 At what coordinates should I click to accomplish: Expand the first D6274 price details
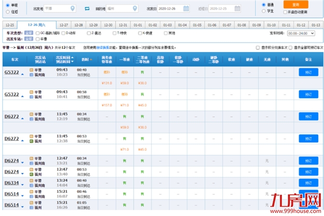coord(22,163)
